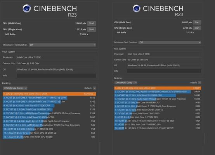Select i7-7700K row scoring 6302
The width and height of the screenshot is (215, 155).
pos(158,117)
